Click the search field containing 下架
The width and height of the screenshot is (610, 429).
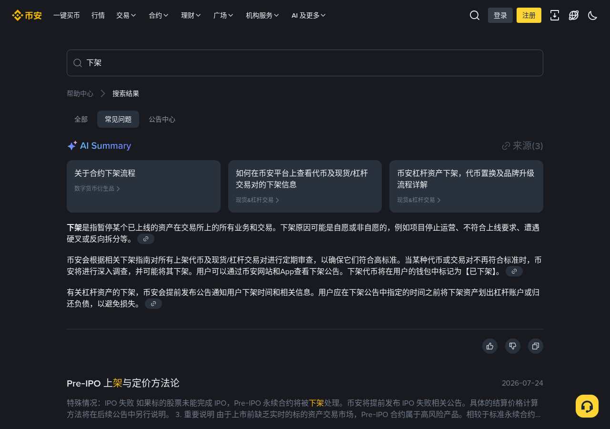pyautogui.click(x=305, y=63)
